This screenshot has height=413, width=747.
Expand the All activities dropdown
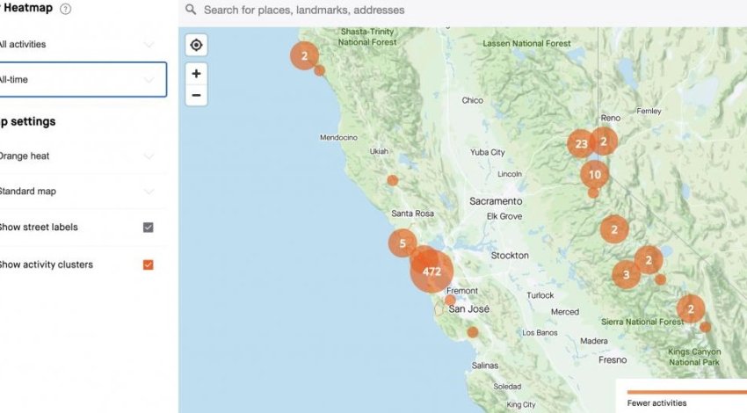click(81, 44)
